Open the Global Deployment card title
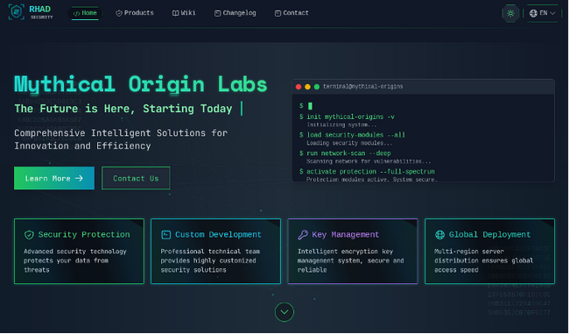Screen dimensions: 569x334 coord(489,235)
